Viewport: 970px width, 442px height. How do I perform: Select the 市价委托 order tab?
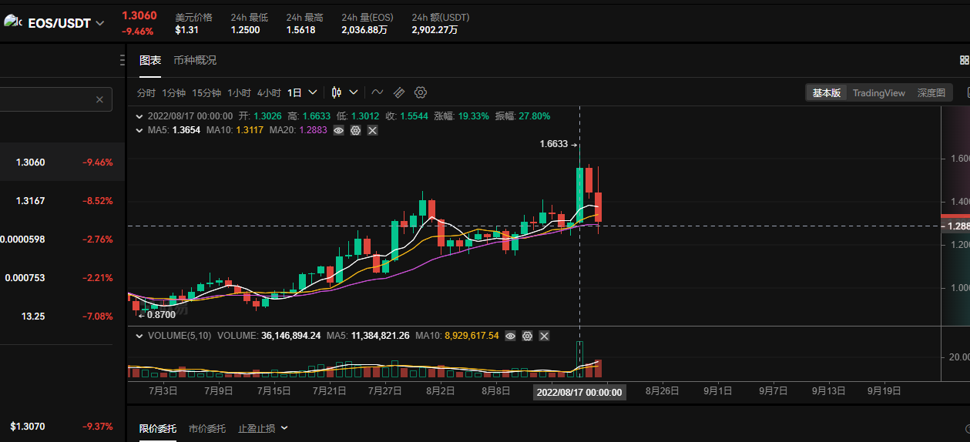pos(207,428)
